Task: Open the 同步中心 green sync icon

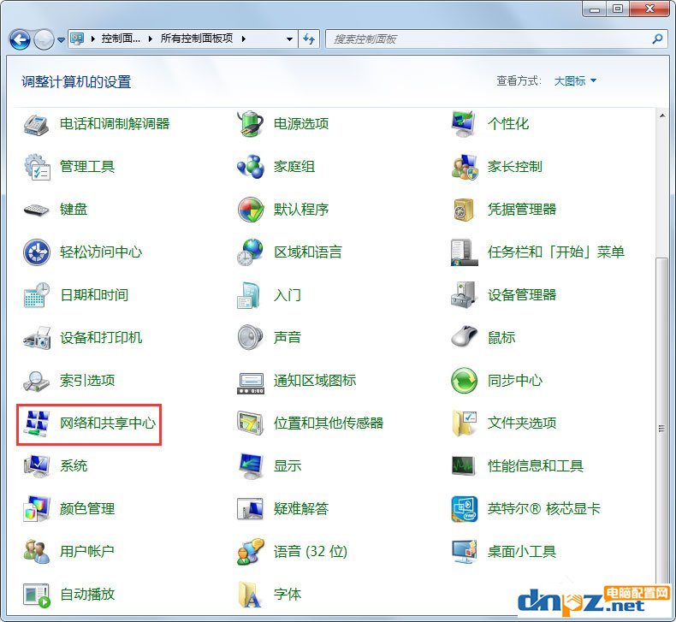Action: tap(465, 381)
